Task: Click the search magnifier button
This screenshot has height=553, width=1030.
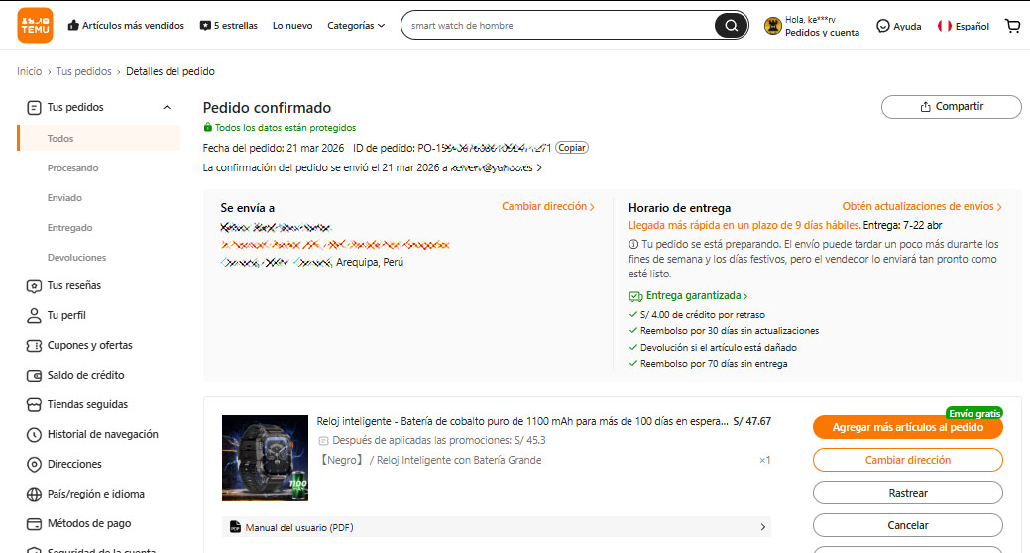Action: pos(731,26)
